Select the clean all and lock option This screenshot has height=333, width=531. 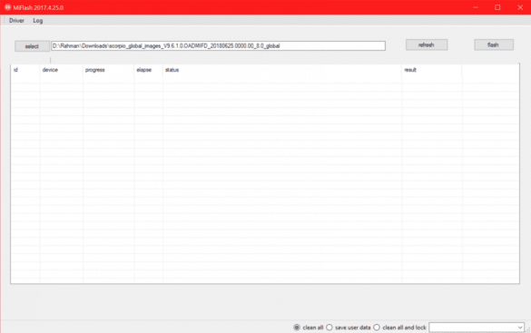pyautogui.click(x=377, y=328)
